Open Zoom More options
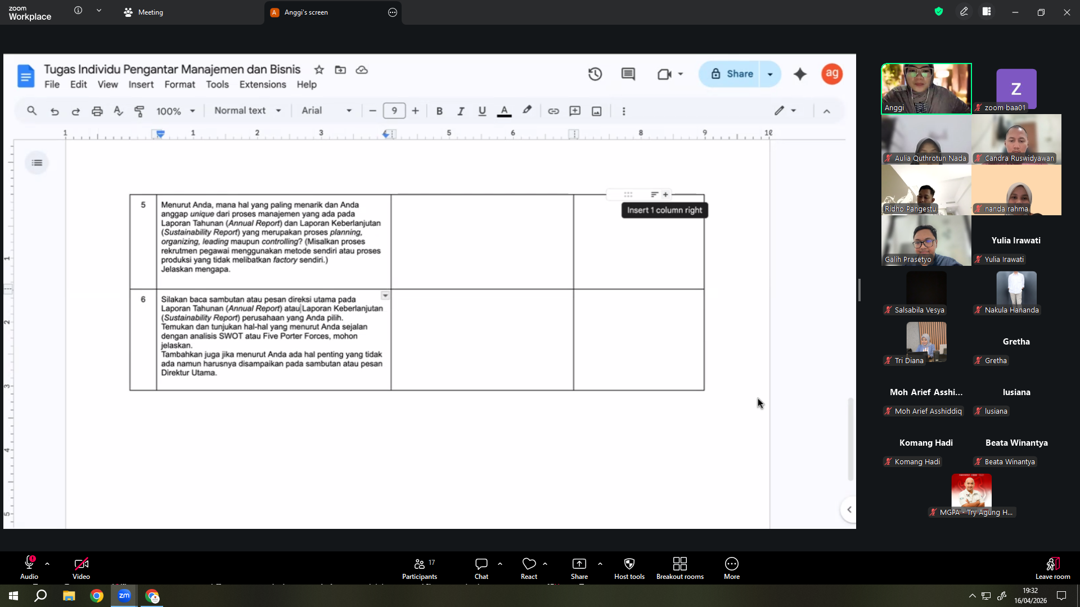1080x607 pixels. (731, 568)
